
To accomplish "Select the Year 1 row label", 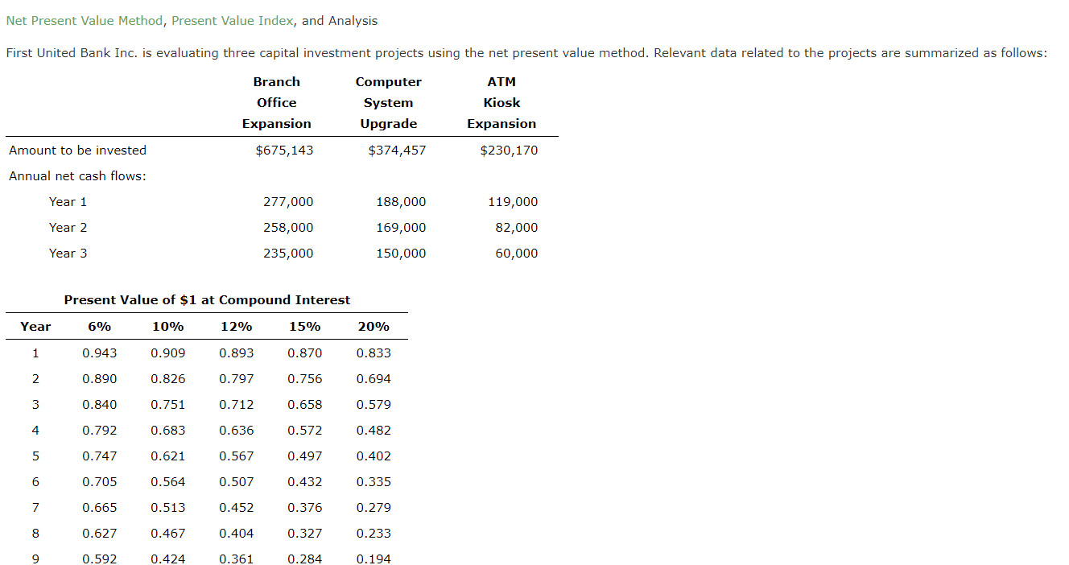I will [68, 201].
